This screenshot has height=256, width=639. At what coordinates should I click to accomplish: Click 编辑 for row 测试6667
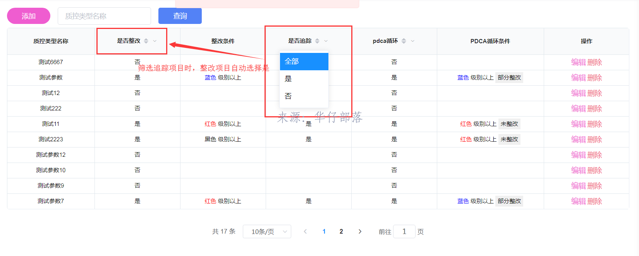(579, 62)
